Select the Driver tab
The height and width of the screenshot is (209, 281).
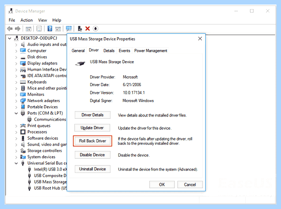coord(94,50)
